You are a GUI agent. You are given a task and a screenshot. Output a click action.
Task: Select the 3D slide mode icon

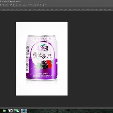(x=44, y=5)
